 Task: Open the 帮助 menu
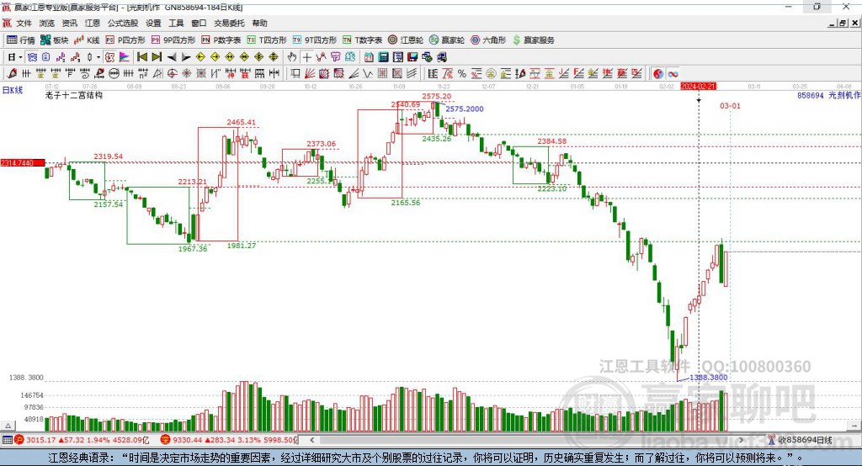259,23
